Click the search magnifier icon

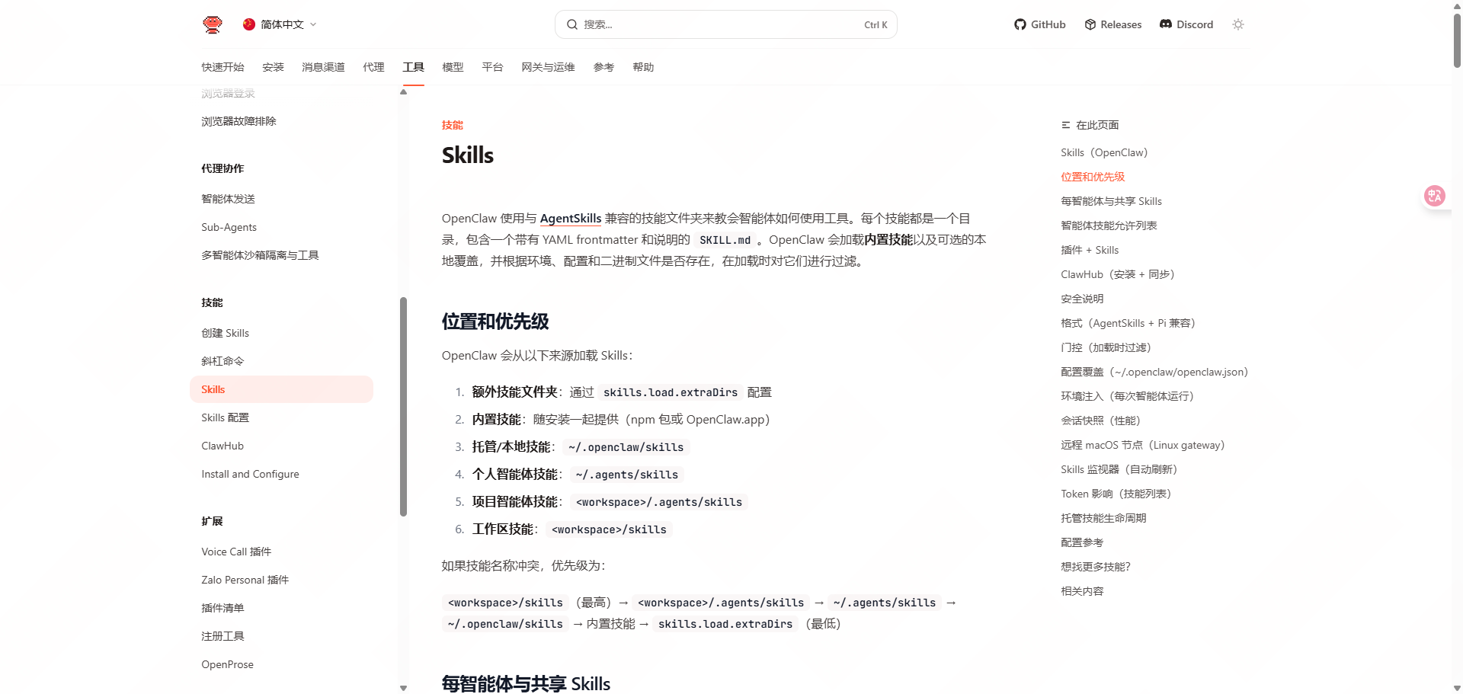pyautogui.click(x=572, y=24)
